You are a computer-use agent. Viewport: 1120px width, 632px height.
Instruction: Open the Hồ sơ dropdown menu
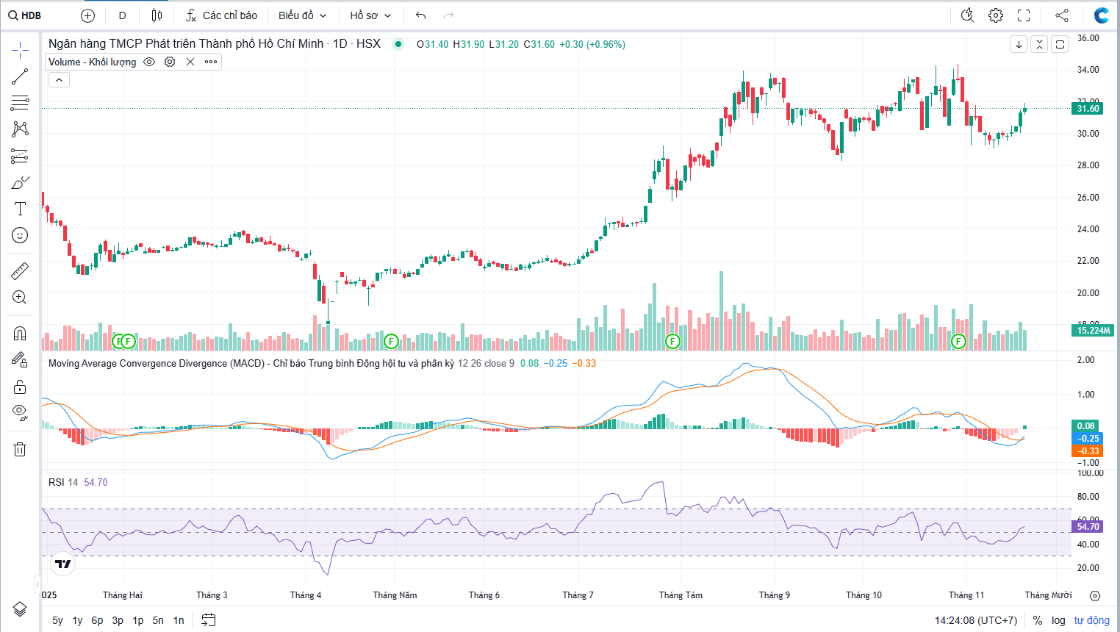(x=370, y=15)
